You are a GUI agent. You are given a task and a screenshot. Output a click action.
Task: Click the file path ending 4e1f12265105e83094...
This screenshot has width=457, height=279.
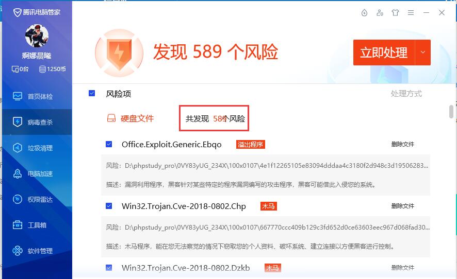276,166
